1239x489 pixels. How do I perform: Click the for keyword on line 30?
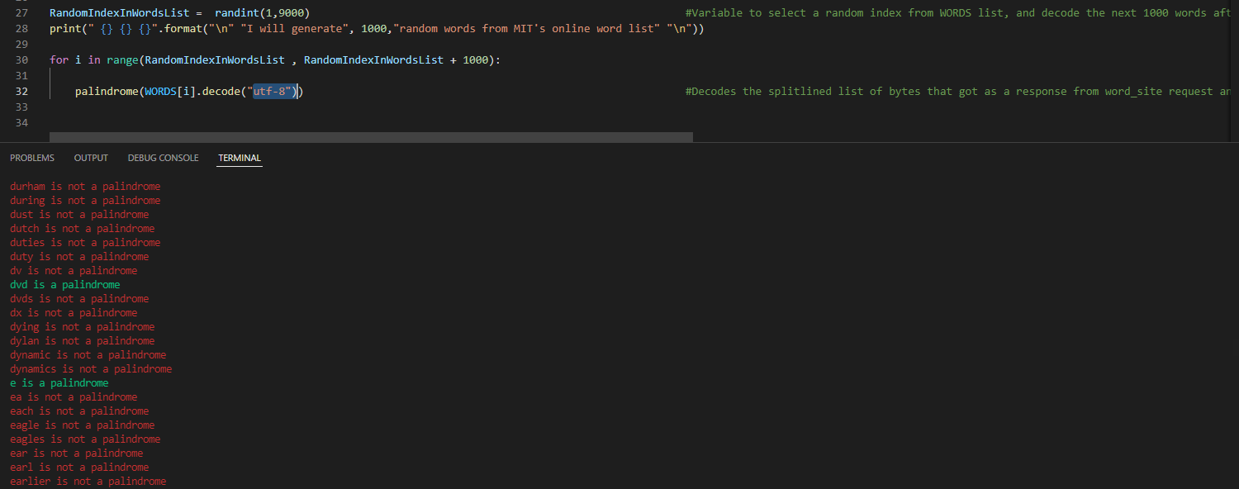coord(58,59)
